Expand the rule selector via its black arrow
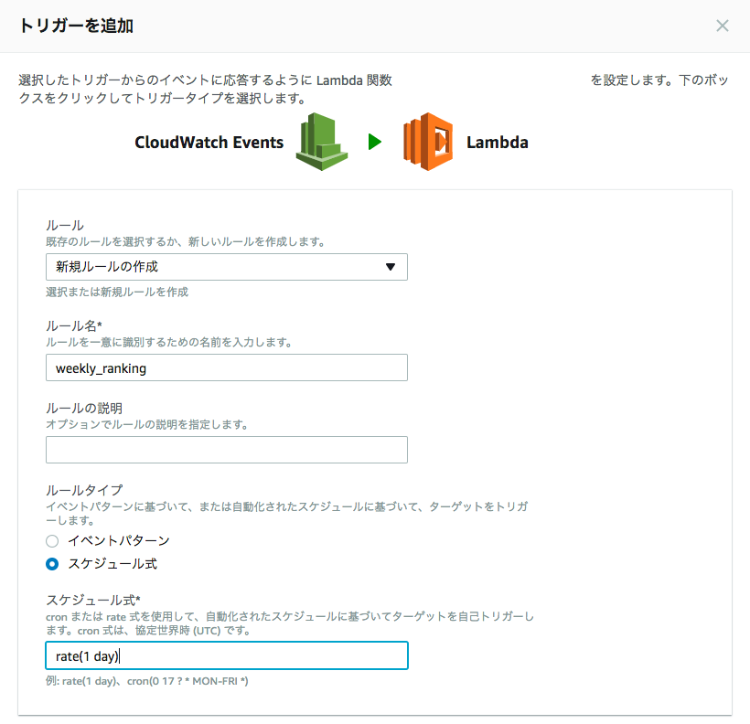The image size is (750, 724). pos(391,267)
